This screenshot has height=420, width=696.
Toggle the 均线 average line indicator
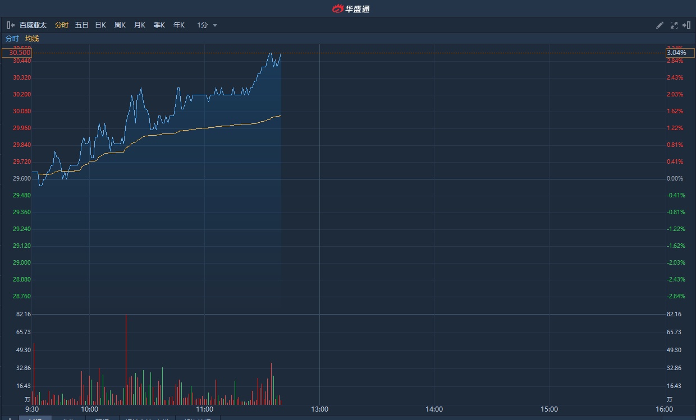pos(33,39)
